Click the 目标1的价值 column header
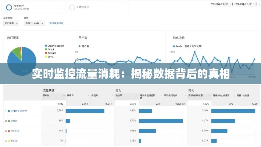The image size is (261, 147). 243,96
